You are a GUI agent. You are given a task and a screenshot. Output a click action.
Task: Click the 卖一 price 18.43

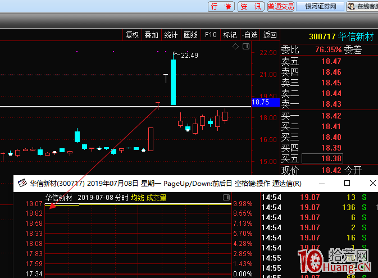coord(331,104)
